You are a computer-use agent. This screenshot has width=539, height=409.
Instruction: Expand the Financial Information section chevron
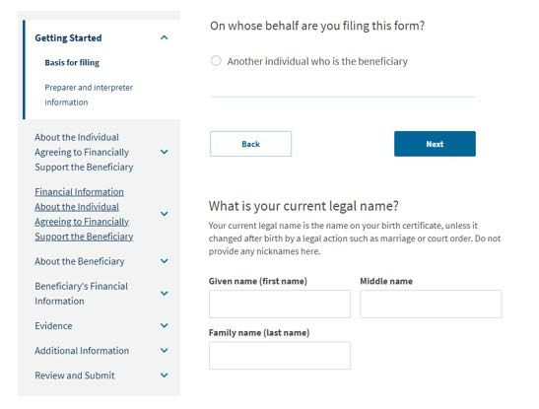(x=165, y=214)
